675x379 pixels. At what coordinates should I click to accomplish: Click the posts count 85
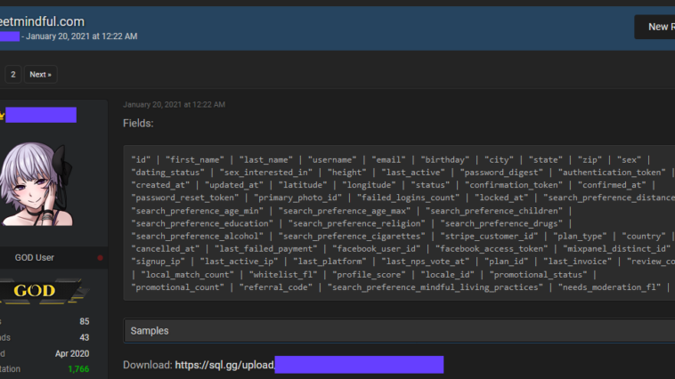click(84, 321)
